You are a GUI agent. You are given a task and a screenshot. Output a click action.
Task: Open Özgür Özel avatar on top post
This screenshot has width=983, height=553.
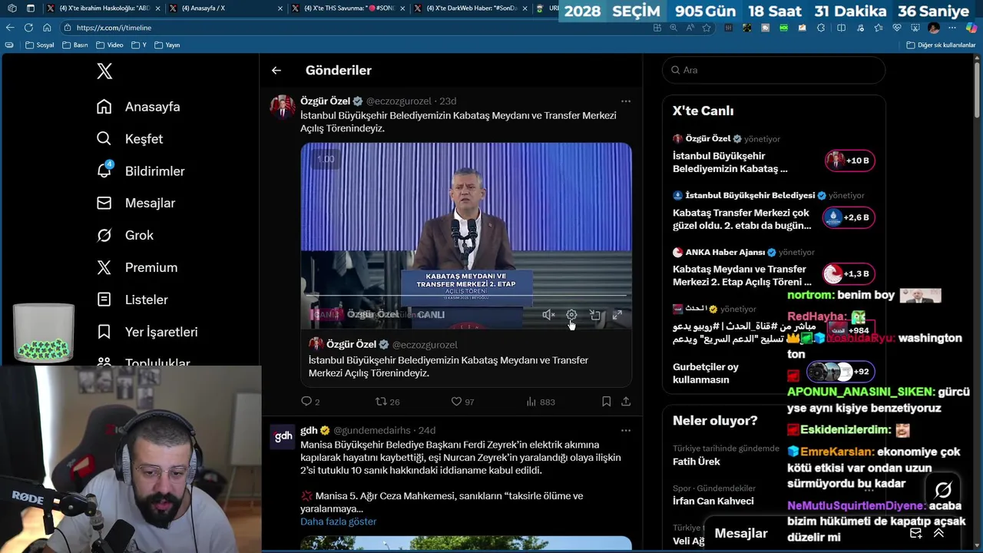[283, 108]
